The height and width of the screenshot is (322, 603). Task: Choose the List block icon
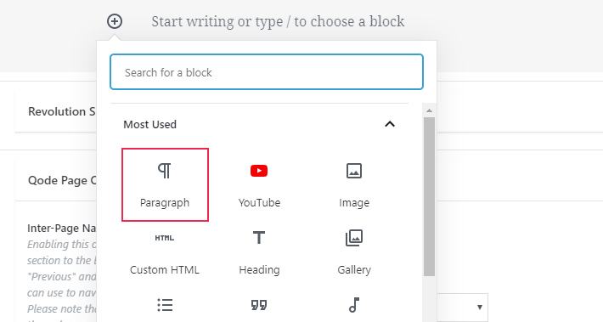coord(165,305)
